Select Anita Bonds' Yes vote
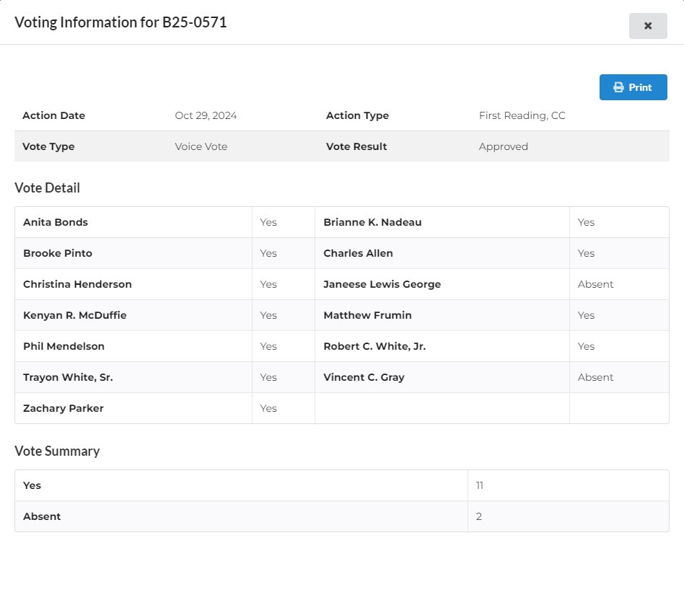The image size is (684, 600). click(x=268, y=222)
